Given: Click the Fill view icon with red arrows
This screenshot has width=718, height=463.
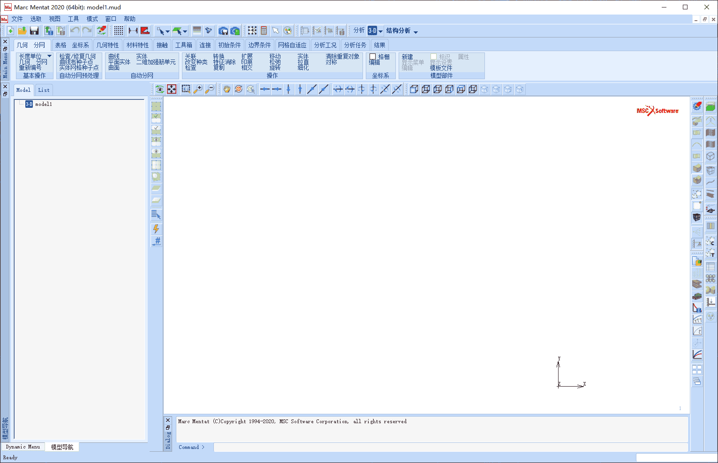Looking at the screenshot, I should (x=172, y=89).
